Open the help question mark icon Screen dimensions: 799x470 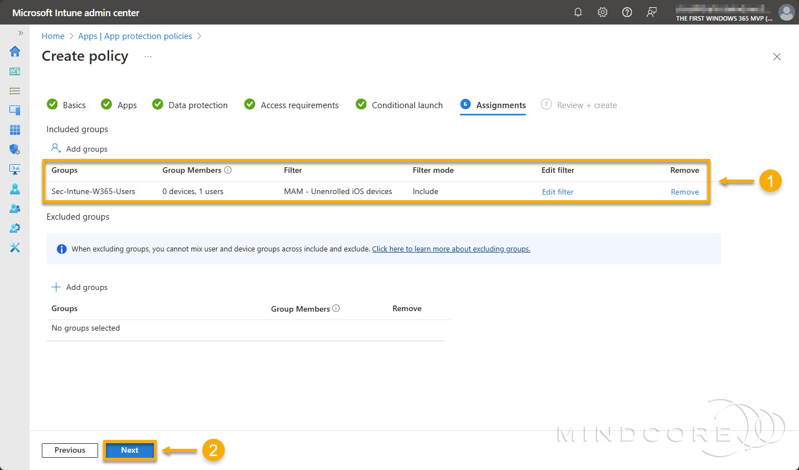click(627, 12)
